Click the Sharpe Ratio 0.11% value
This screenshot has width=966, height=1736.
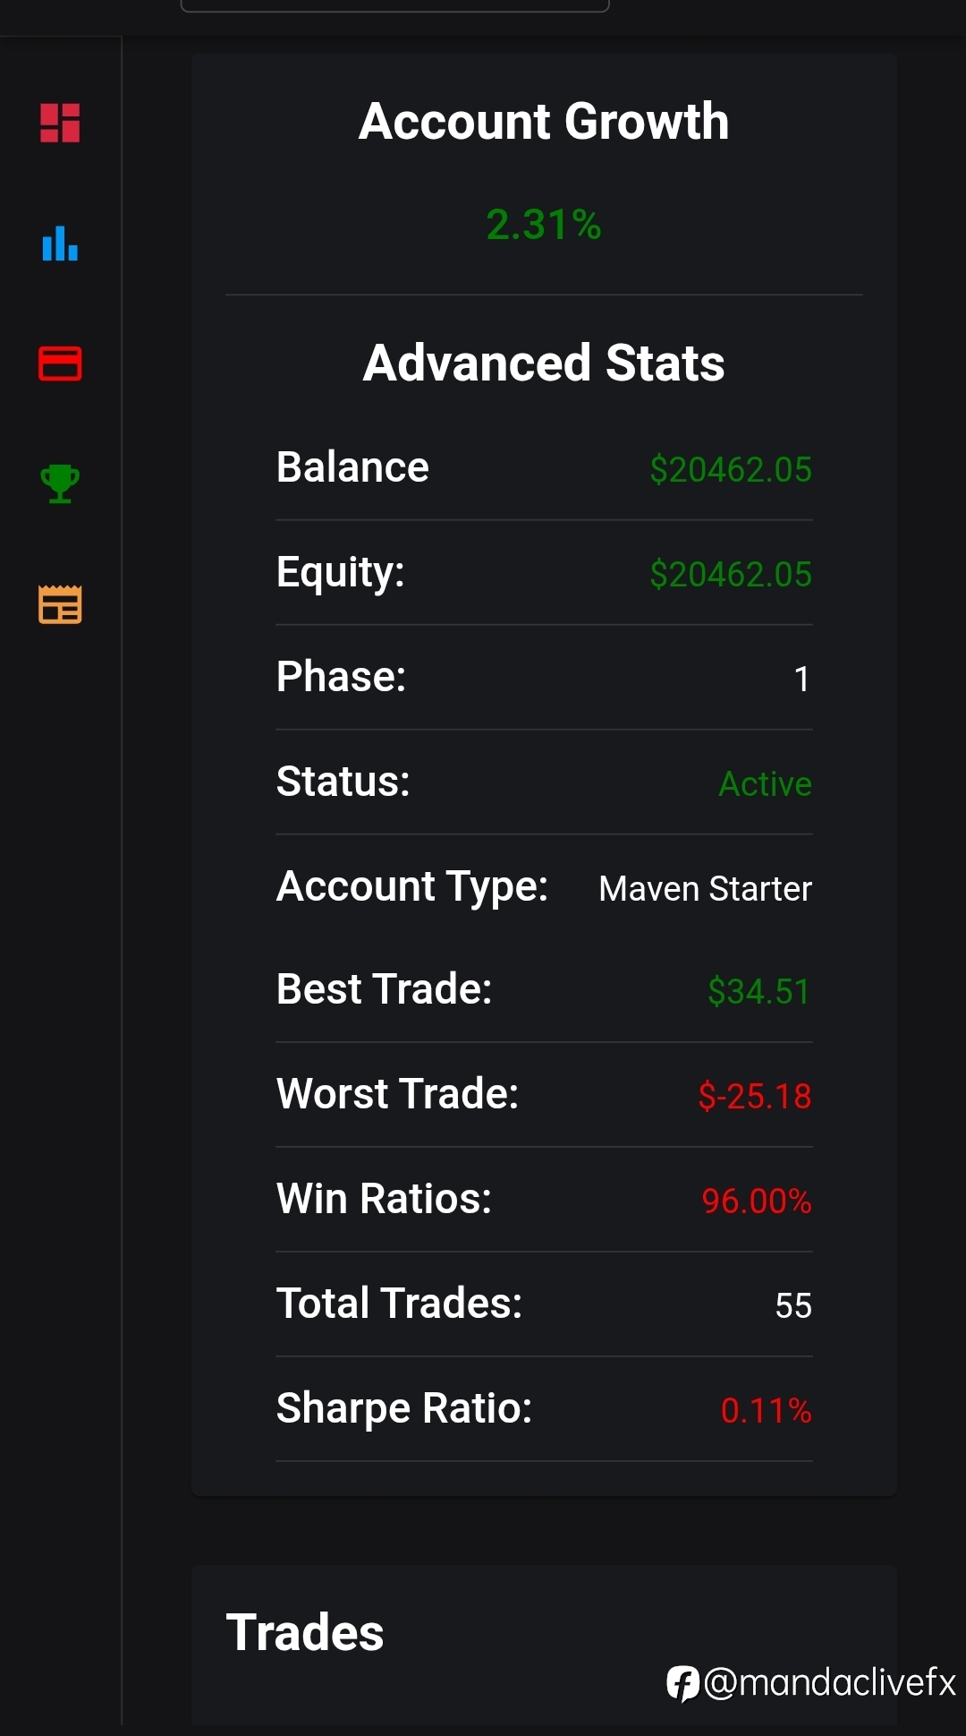(x=766, y=1410)
